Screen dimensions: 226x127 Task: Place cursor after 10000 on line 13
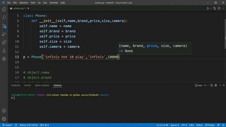118,57
